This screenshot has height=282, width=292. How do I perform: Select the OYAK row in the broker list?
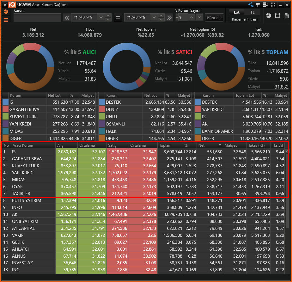pyautogui.click(x=143, y=187)
